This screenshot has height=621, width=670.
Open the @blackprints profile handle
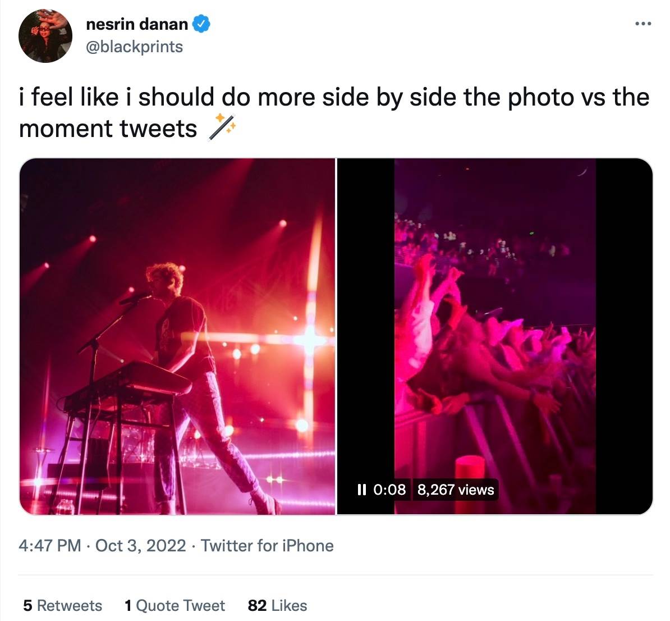point(134,47)
